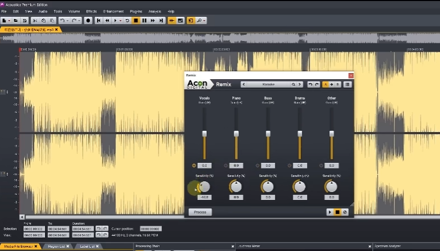Toggle the Drums stem power button
Viewport: 440px width, 251px height.
(289, 166)
